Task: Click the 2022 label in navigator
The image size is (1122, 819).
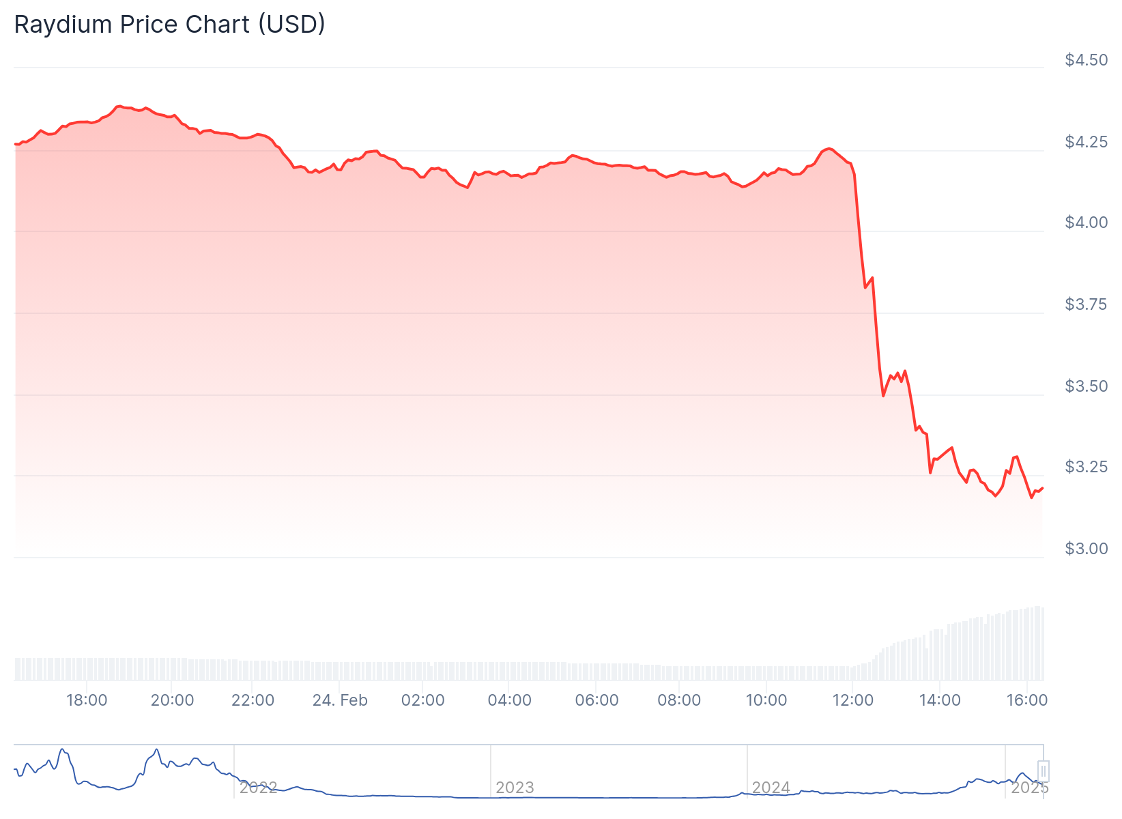Action: pyautogui.click(x=258, y=788)
